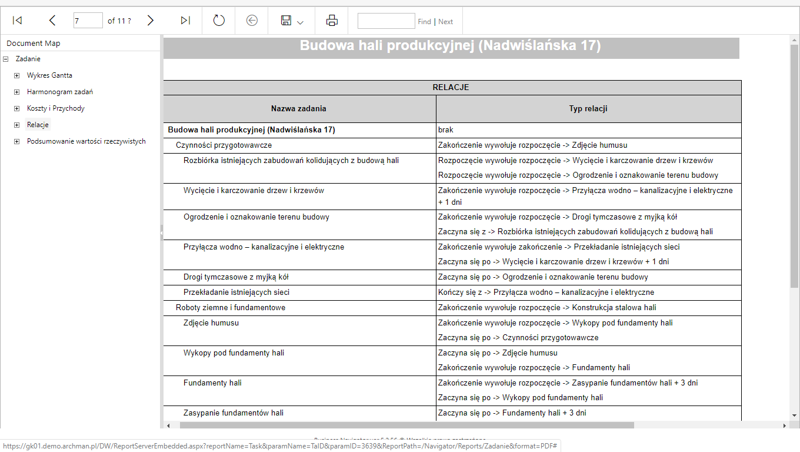800x452 pixels.
Task: Go to the next report page
Action: 151,21
